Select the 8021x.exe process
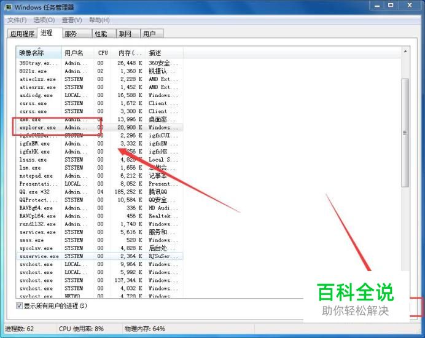The height and width of the screenshot is (338, 425). 99,71
